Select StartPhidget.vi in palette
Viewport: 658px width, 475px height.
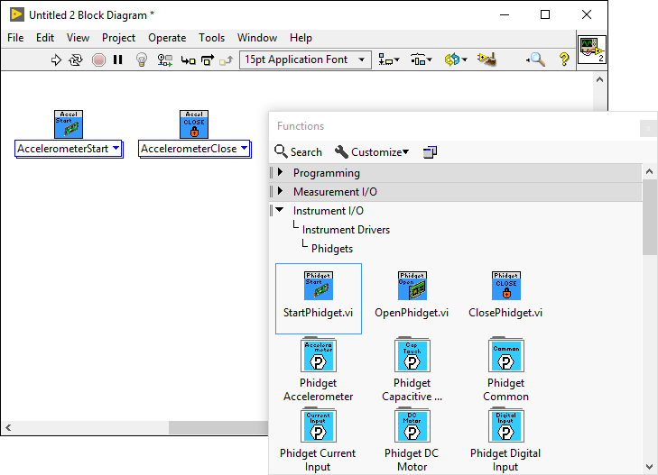tap(318, 298)
